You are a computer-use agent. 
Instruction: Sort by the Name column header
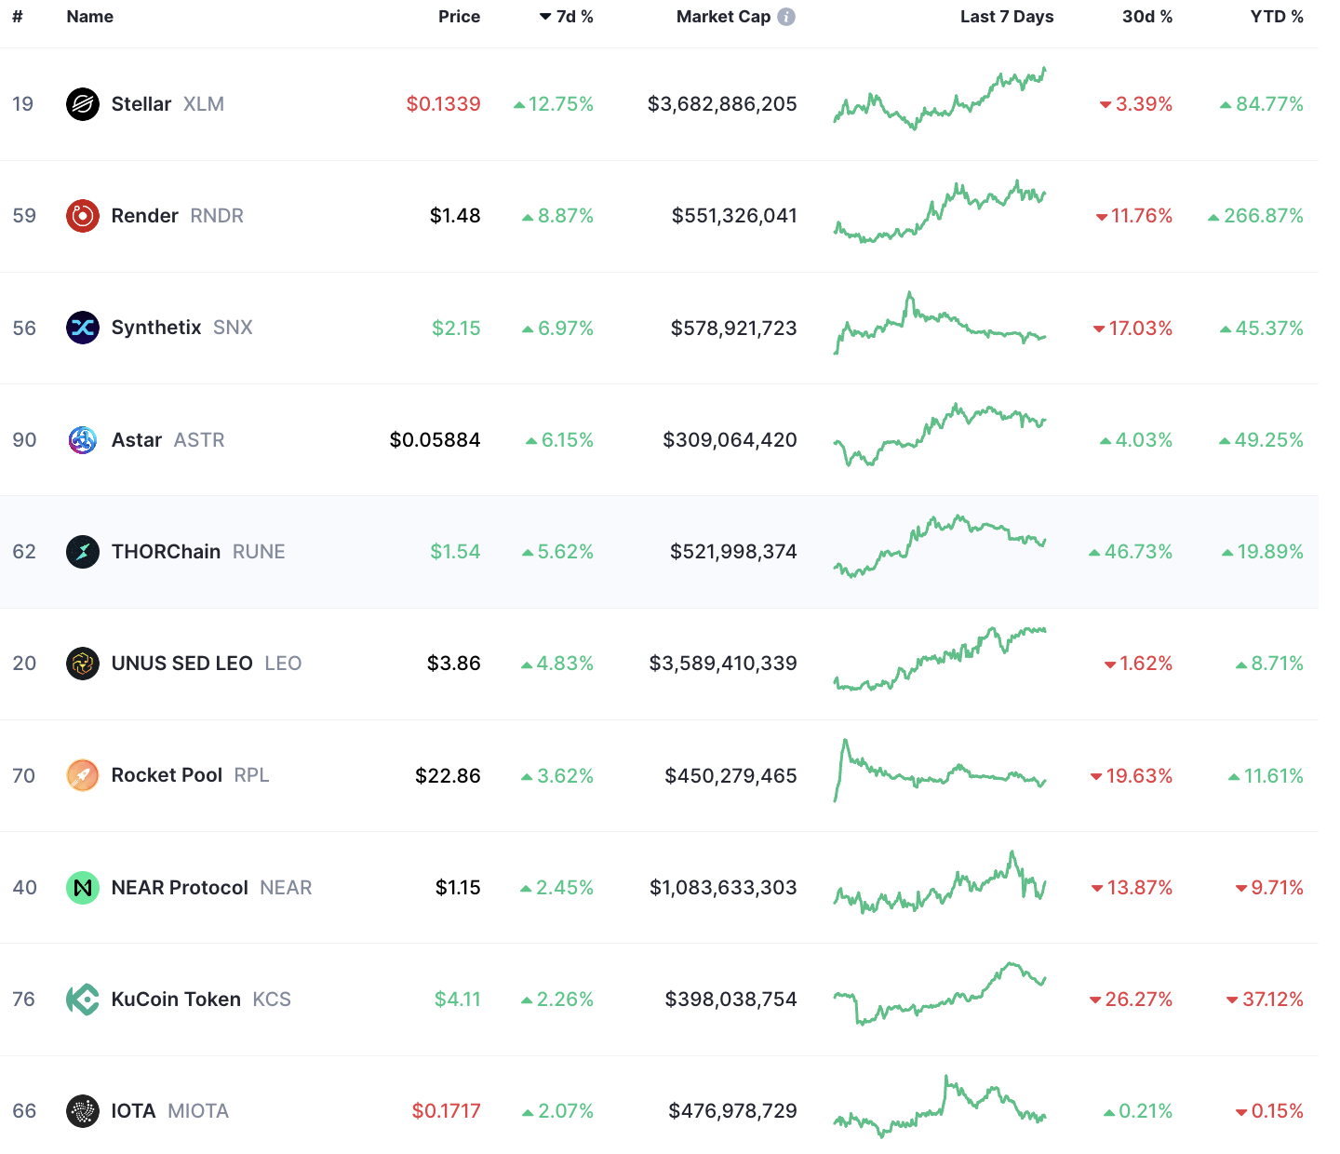[90, 17]
